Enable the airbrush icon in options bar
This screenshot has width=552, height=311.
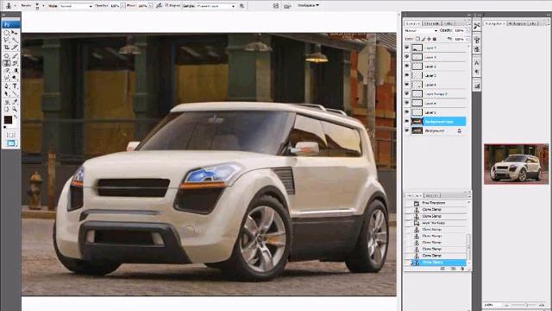(x=159, y=6)
